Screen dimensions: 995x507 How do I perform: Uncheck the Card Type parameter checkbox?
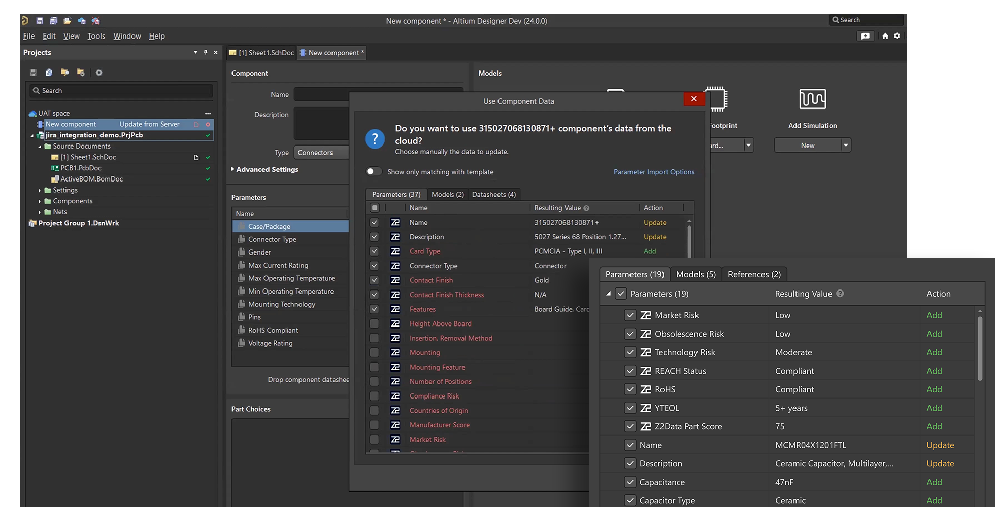374,251
